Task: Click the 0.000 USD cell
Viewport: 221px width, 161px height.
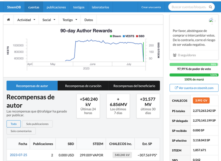Action: 66,155
